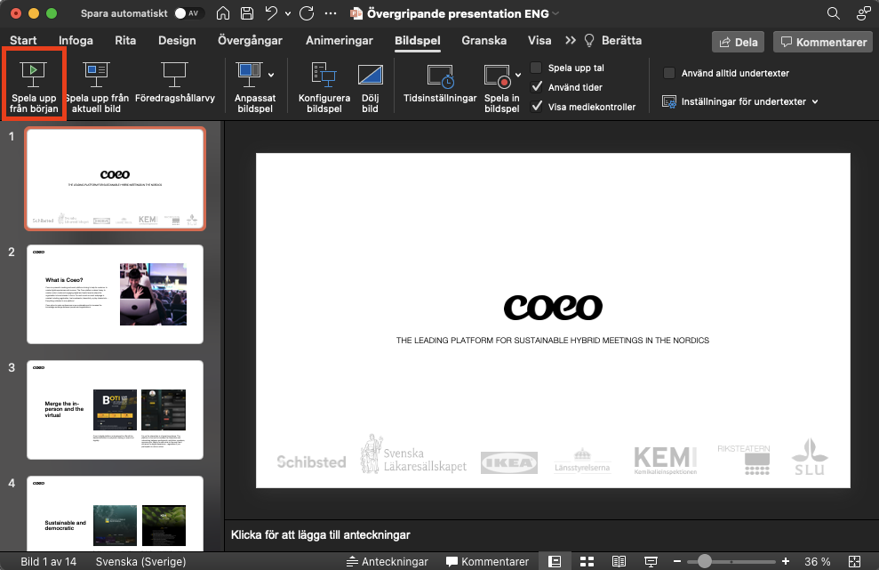Click zoom in plus button

(x=786, y=561)
